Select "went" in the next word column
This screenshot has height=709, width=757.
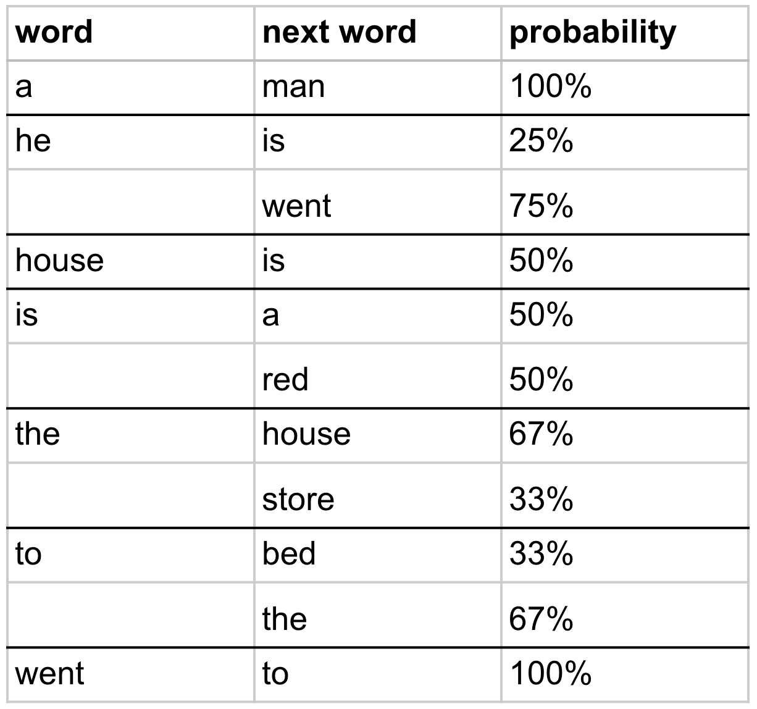click(x=296, y=205)
